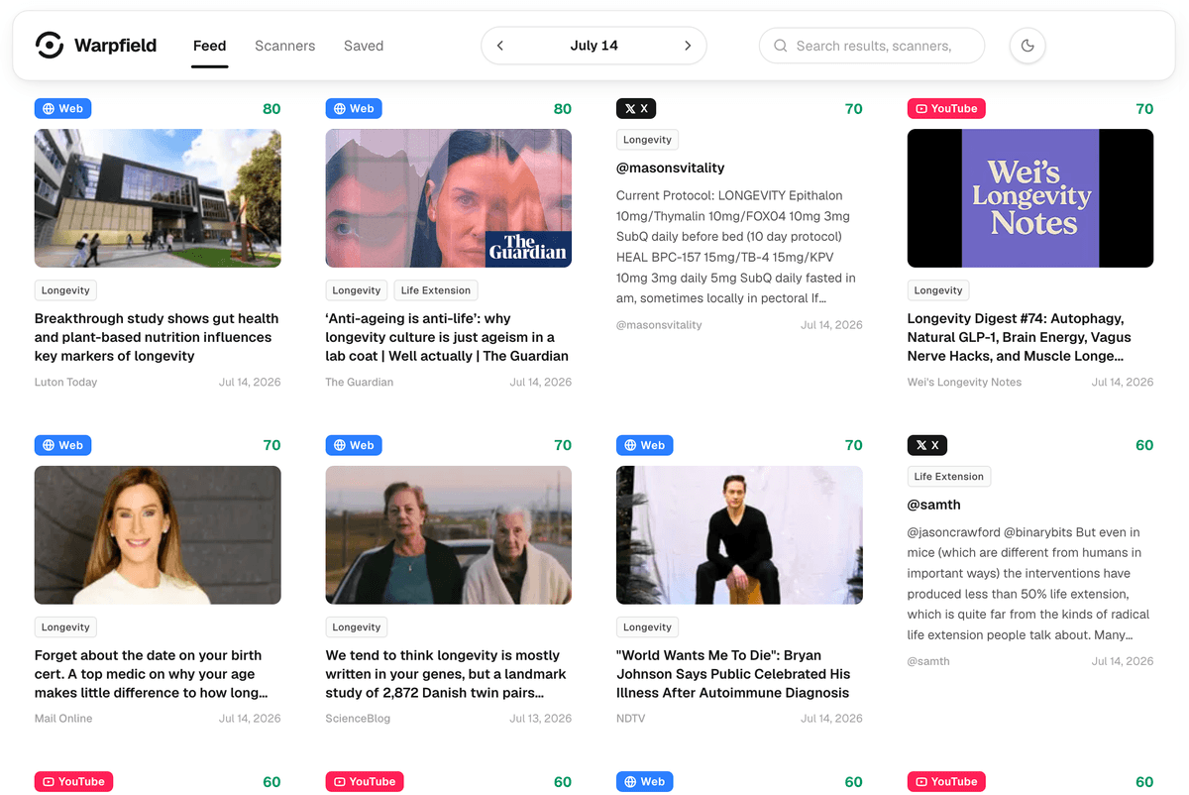The height and width of the screenshot is (795, 1189).
Task: Open Mail Online woman portrait thumbnail
Action: coord(158,535)
